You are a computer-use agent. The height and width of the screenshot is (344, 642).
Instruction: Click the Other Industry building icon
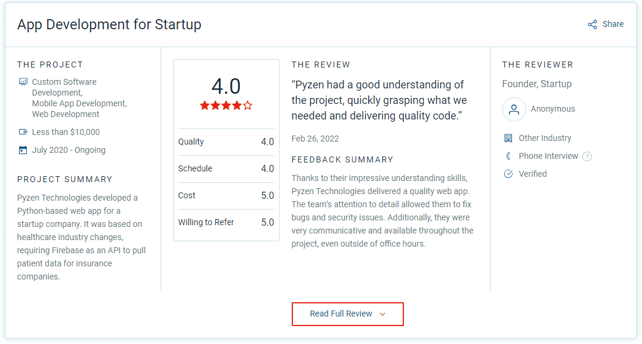(x=508, y=138)
